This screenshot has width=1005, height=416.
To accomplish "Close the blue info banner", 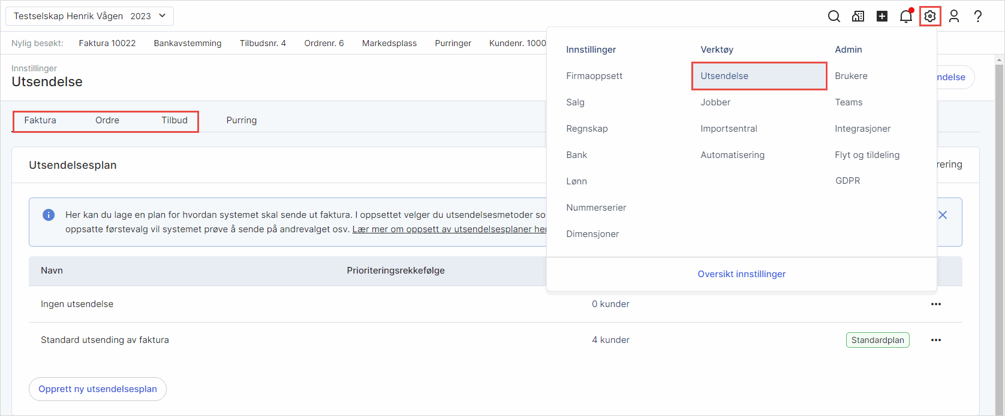I will [x=943, y=215].
